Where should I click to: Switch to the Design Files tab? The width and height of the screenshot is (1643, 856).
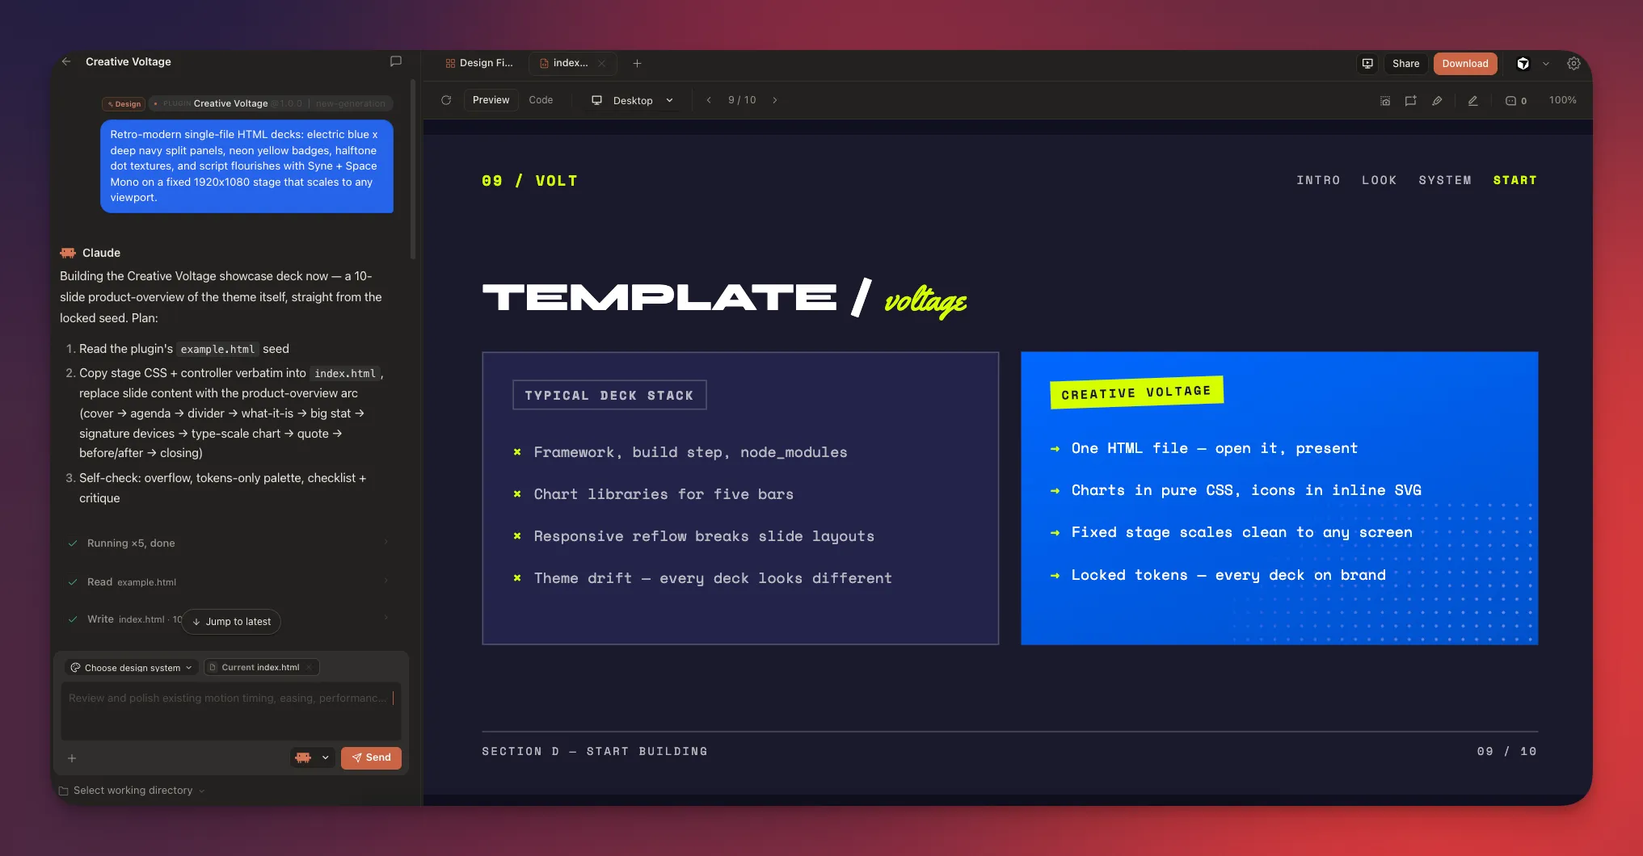[x=479, y=63]
